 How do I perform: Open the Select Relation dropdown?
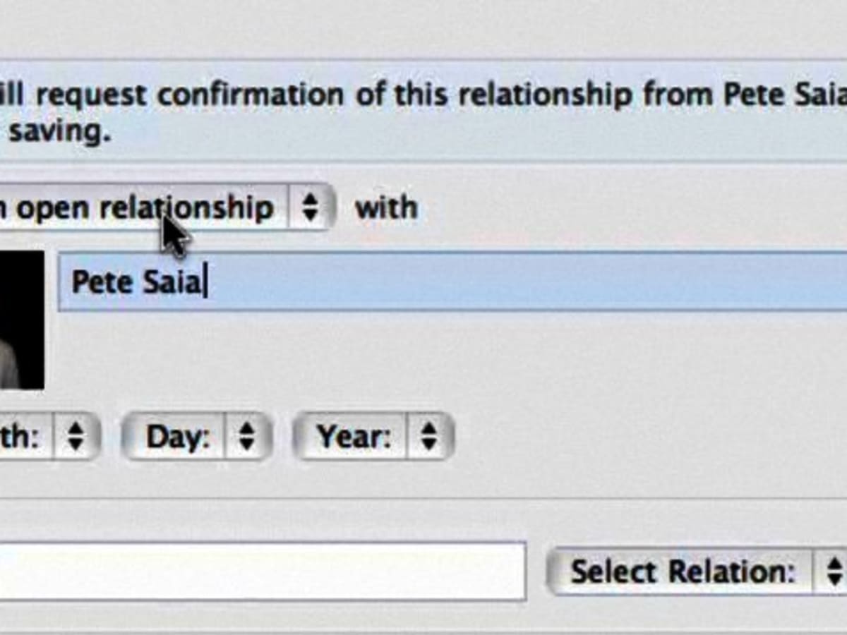(x=697, y=571)
